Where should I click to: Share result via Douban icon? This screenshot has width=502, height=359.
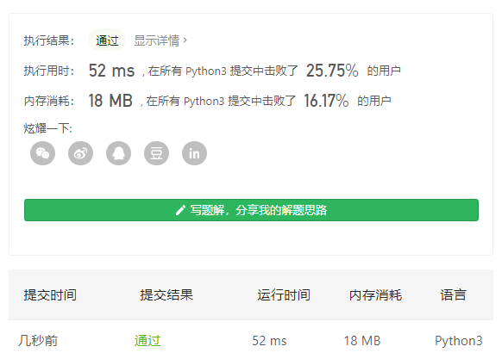[x=157, y=153]
